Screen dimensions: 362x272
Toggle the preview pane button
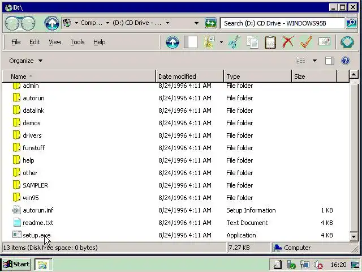click(329, 61)
